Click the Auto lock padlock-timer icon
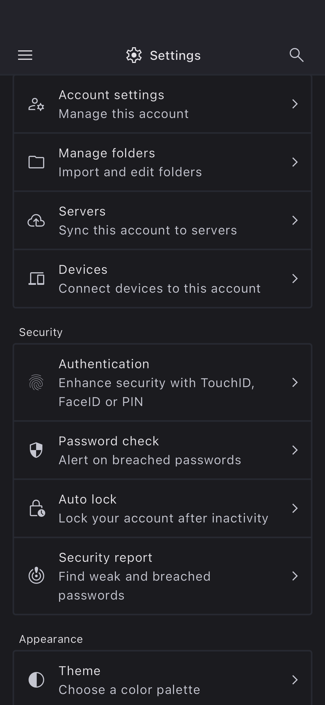This screenshot has width=325, height=705. (x=37, y=509)
